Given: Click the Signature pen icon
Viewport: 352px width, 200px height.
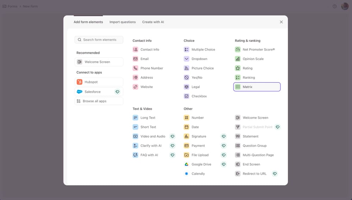Looking at the screenshot, I should (187, 136).
